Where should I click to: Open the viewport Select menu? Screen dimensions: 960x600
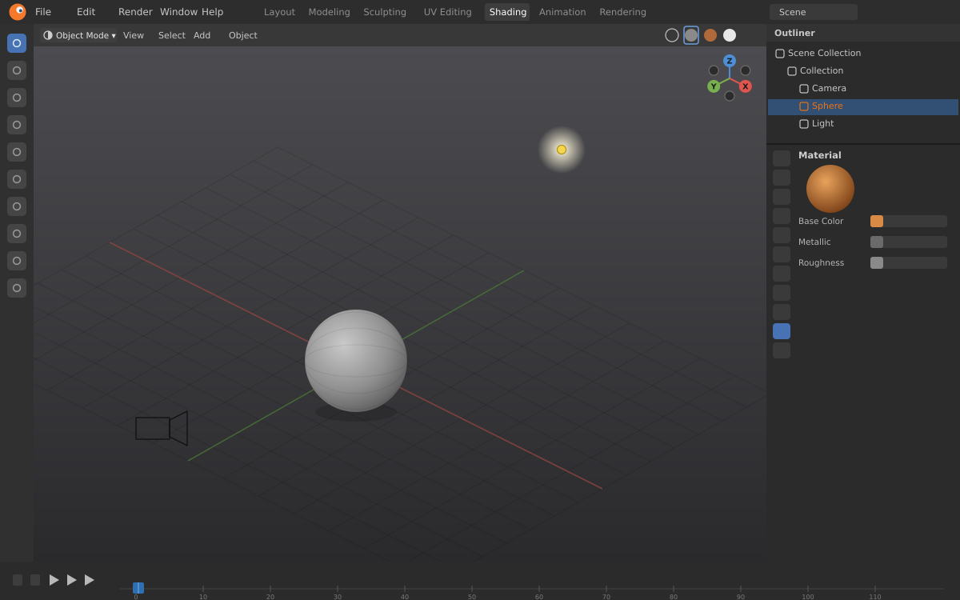(x=172, y=35)
